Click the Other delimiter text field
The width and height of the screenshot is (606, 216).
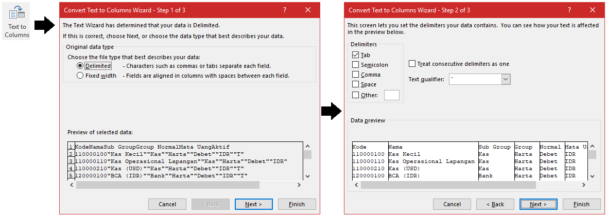(x=391, y=95)
